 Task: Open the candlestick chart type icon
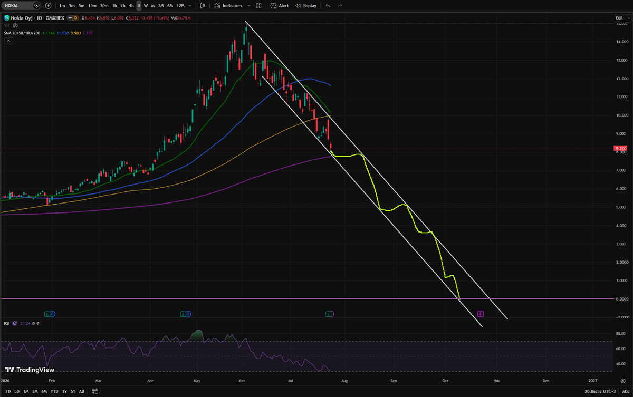tap(202, 6)
